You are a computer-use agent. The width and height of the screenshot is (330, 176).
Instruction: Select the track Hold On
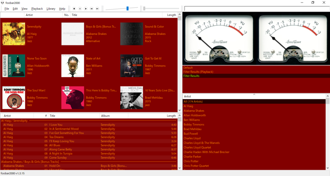pos(89,166)
